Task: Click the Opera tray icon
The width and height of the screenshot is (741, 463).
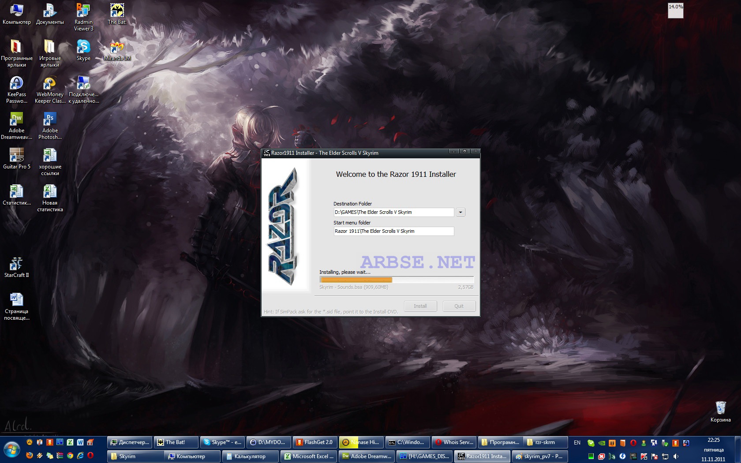Action: [633, 443]
